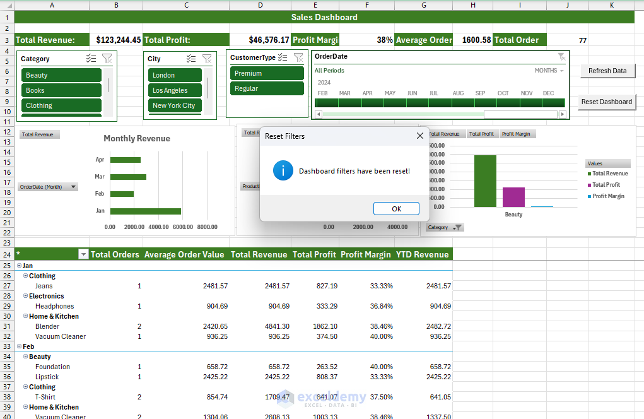This screenshot has width=644, height=419.
Task: Select Los Angeles in City slicer
Action: pyautogui.click(x=175, y=90)
